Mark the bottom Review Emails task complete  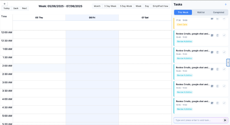pyautogui.click(x=224, y=103)
